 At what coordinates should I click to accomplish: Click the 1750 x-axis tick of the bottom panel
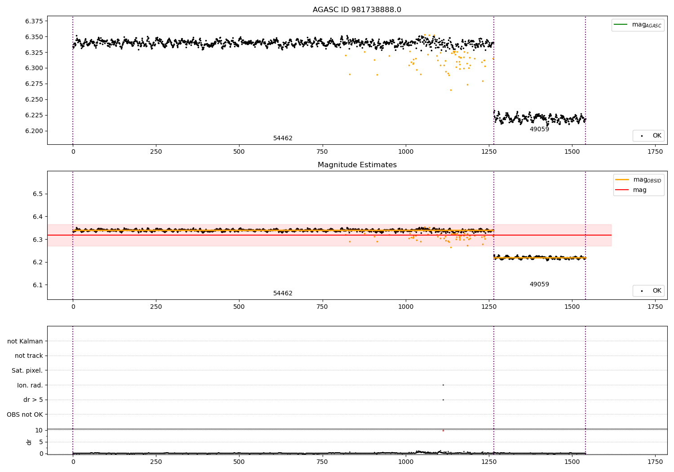[655, 462]
